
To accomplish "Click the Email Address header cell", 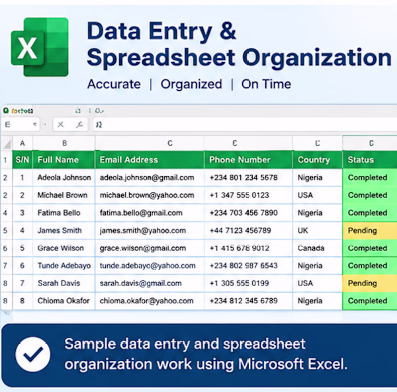I will [x=150, y=160].
